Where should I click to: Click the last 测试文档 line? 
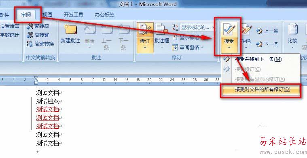[48, 143]
